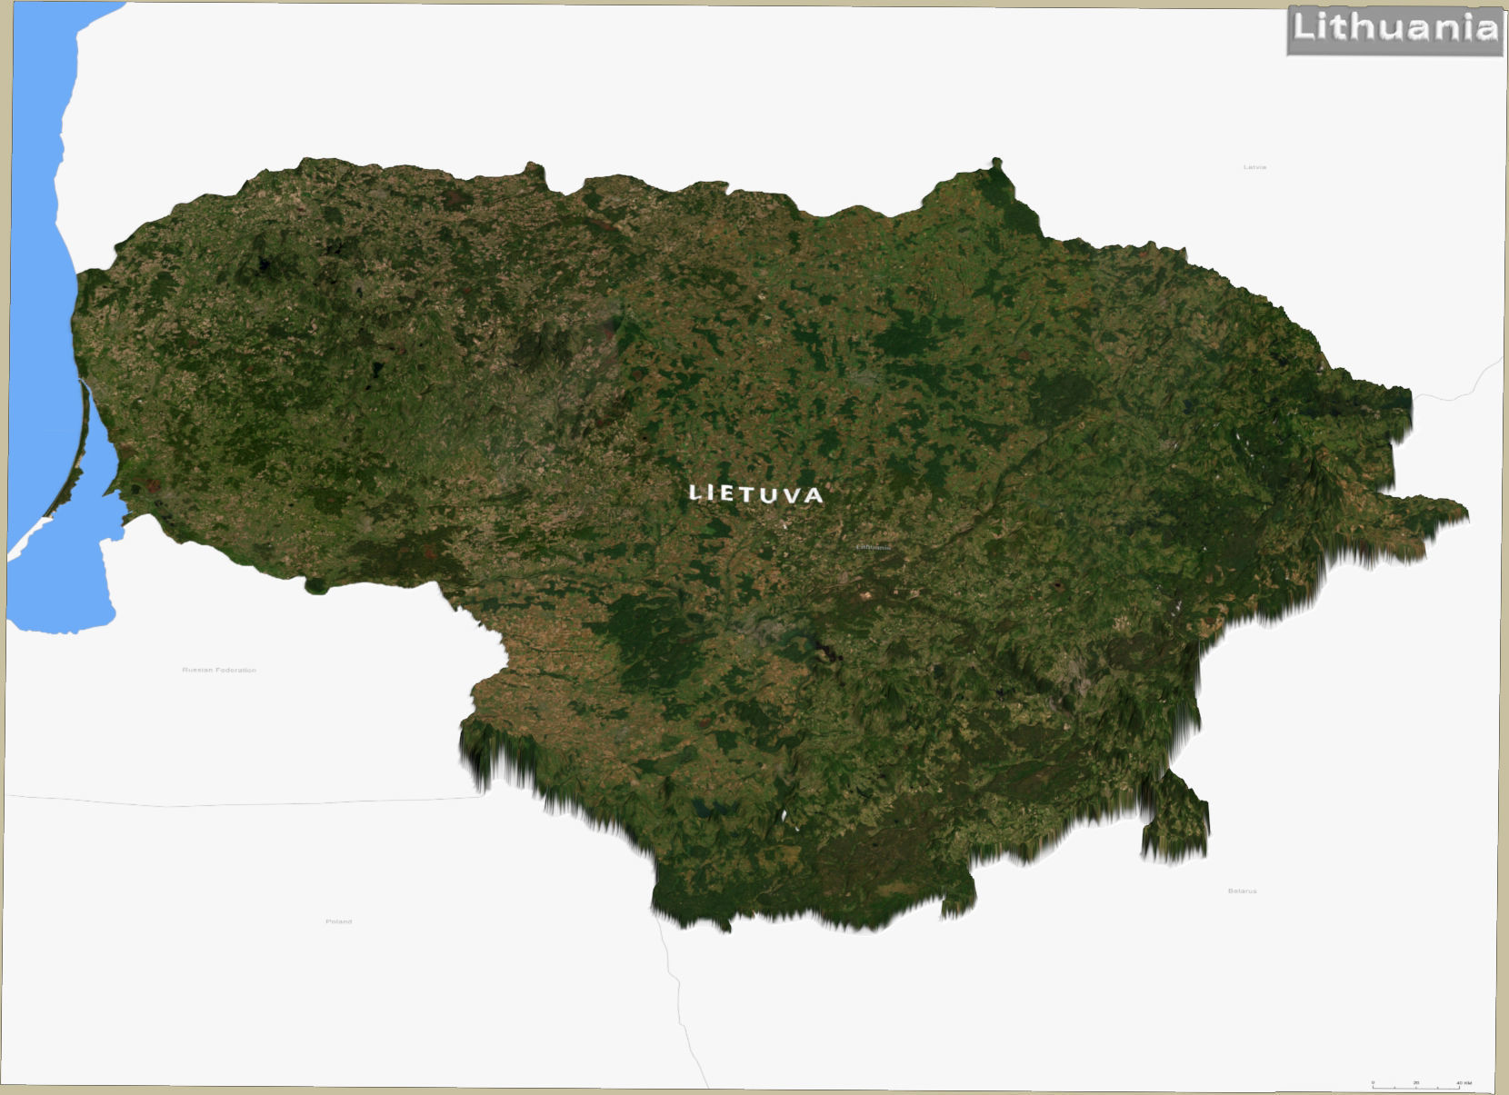Screen dimensions: 1509x1095
Task: Click the Latvia country label
Action: pyautogui.click(x=1254, y=167)
